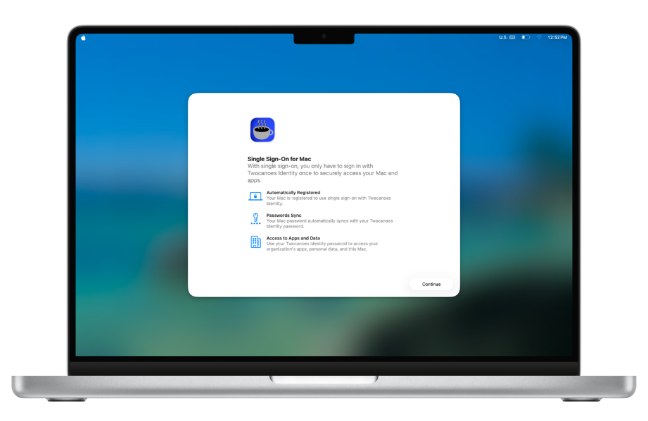Click the coffee cup app icon
Screen dimensions: 648x421
pos(262,130)
